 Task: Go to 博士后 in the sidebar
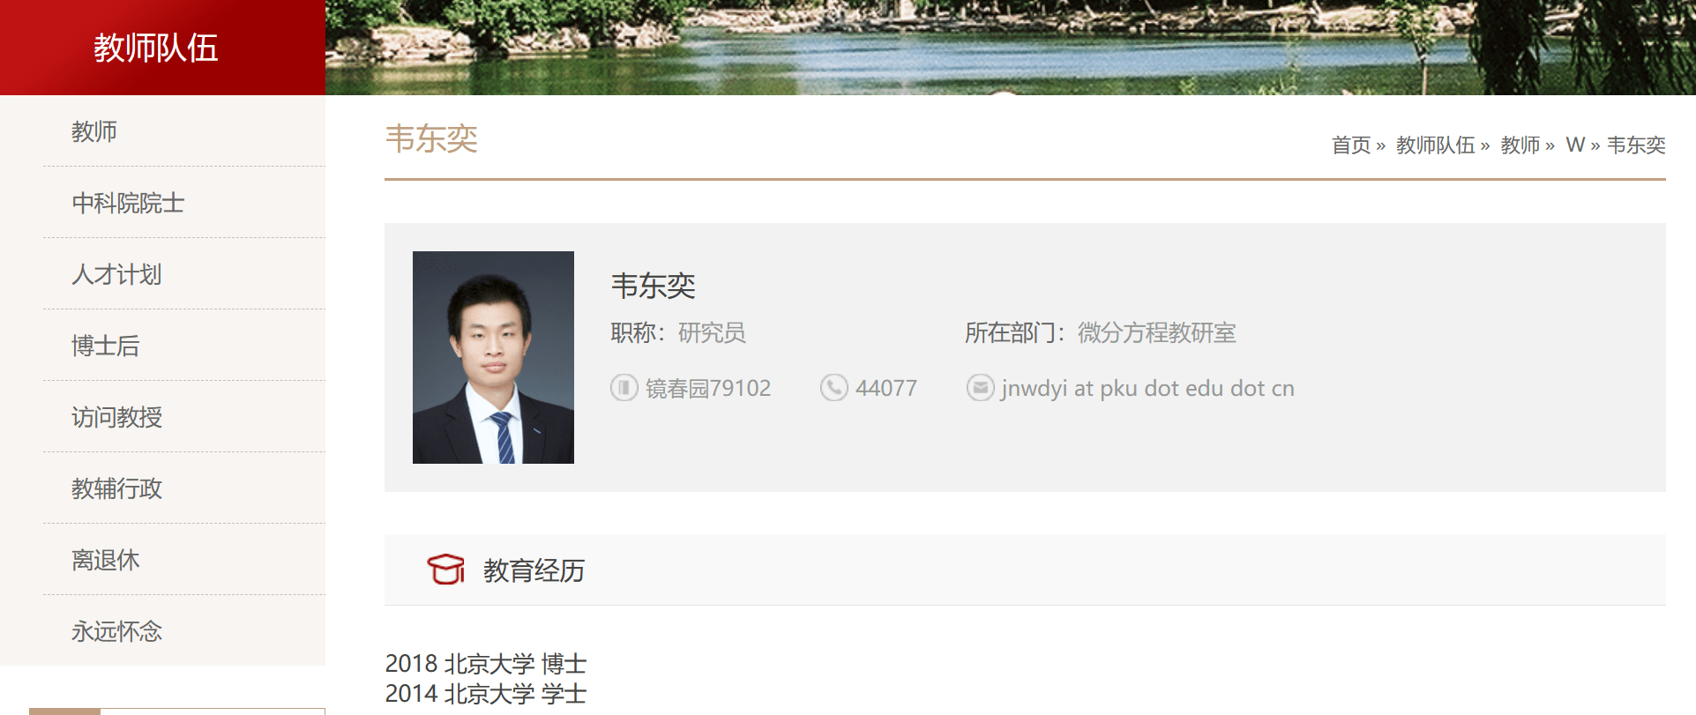(x=184, y=346)
